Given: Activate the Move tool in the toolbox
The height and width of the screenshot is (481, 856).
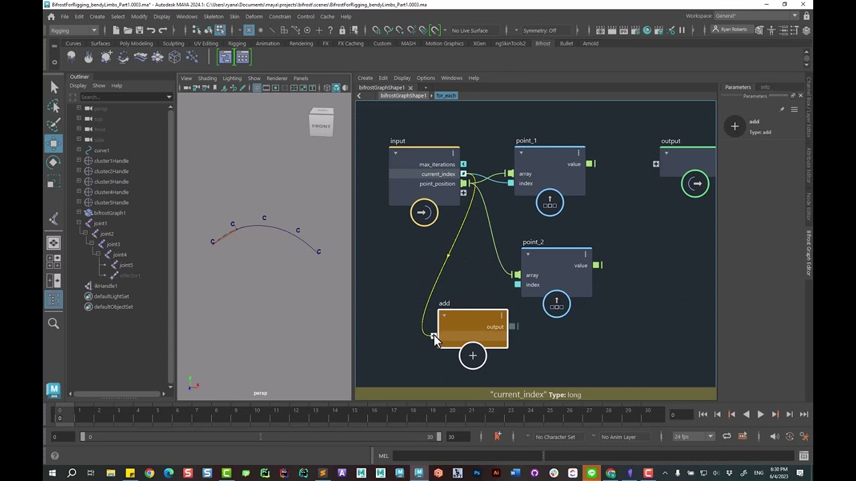Looking at the screenshot, I should tap(54, 144).
